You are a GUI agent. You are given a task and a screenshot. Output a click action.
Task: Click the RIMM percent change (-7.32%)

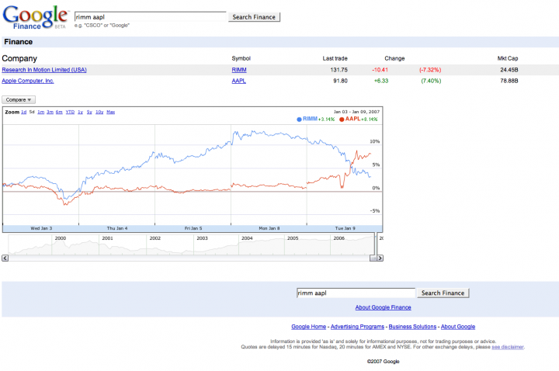pos(430,70)
